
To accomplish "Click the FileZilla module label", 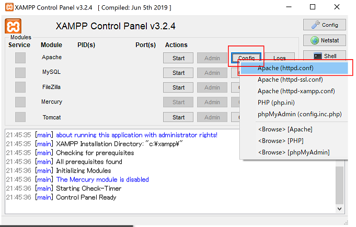I will [52, 87].
